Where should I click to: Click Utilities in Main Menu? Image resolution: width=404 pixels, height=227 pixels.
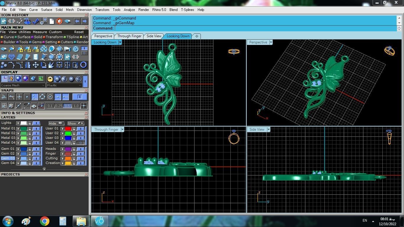coord(25,32)
